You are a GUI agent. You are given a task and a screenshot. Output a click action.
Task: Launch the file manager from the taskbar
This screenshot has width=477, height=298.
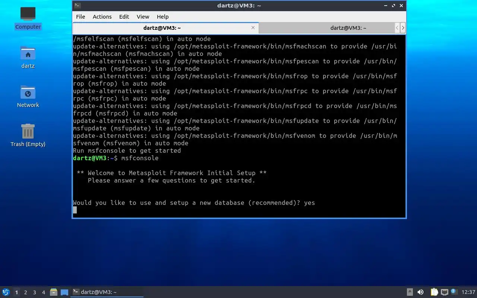point(54,292)
